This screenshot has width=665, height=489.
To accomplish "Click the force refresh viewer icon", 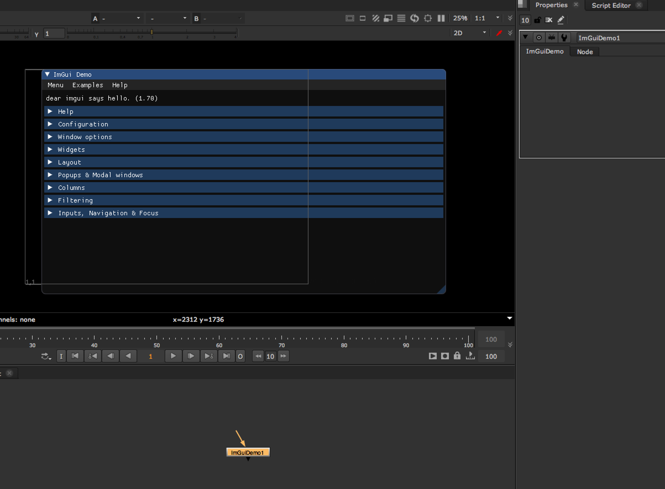I will point(415,18).
